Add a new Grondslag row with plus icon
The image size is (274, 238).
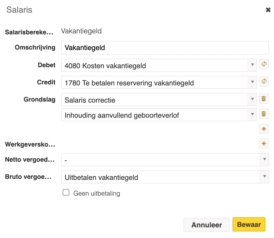coord(264,129)
